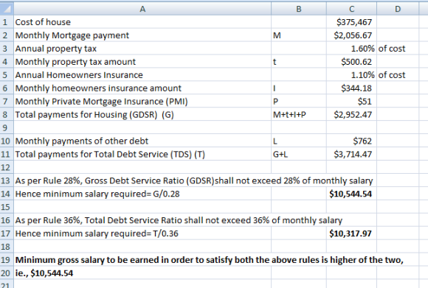Select column B header
This screenshot has height=288, width=428.
coord(299,9)
